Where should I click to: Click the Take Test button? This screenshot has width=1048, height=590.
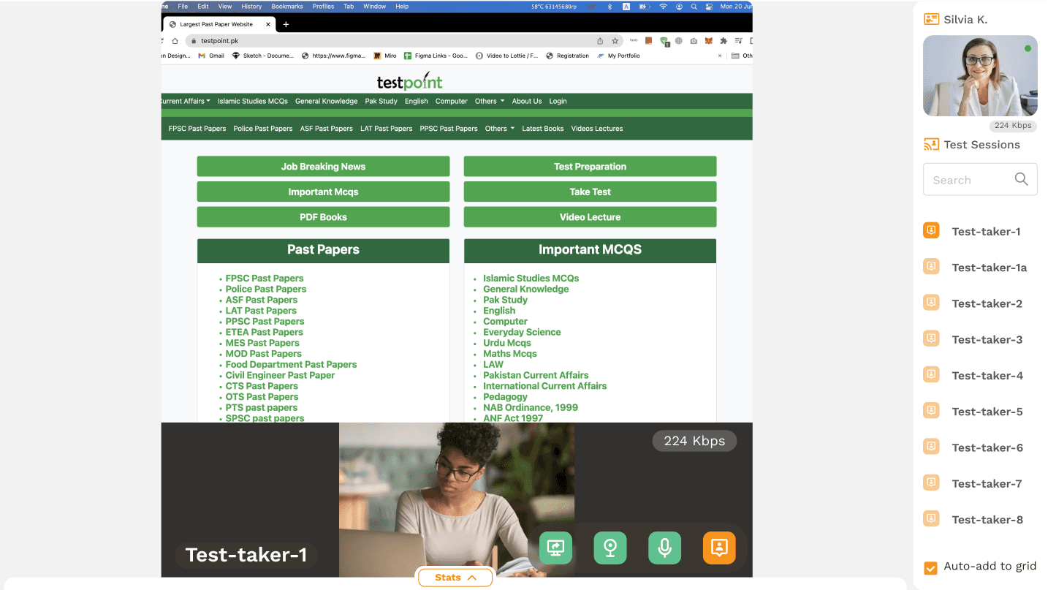click(590, 192)
